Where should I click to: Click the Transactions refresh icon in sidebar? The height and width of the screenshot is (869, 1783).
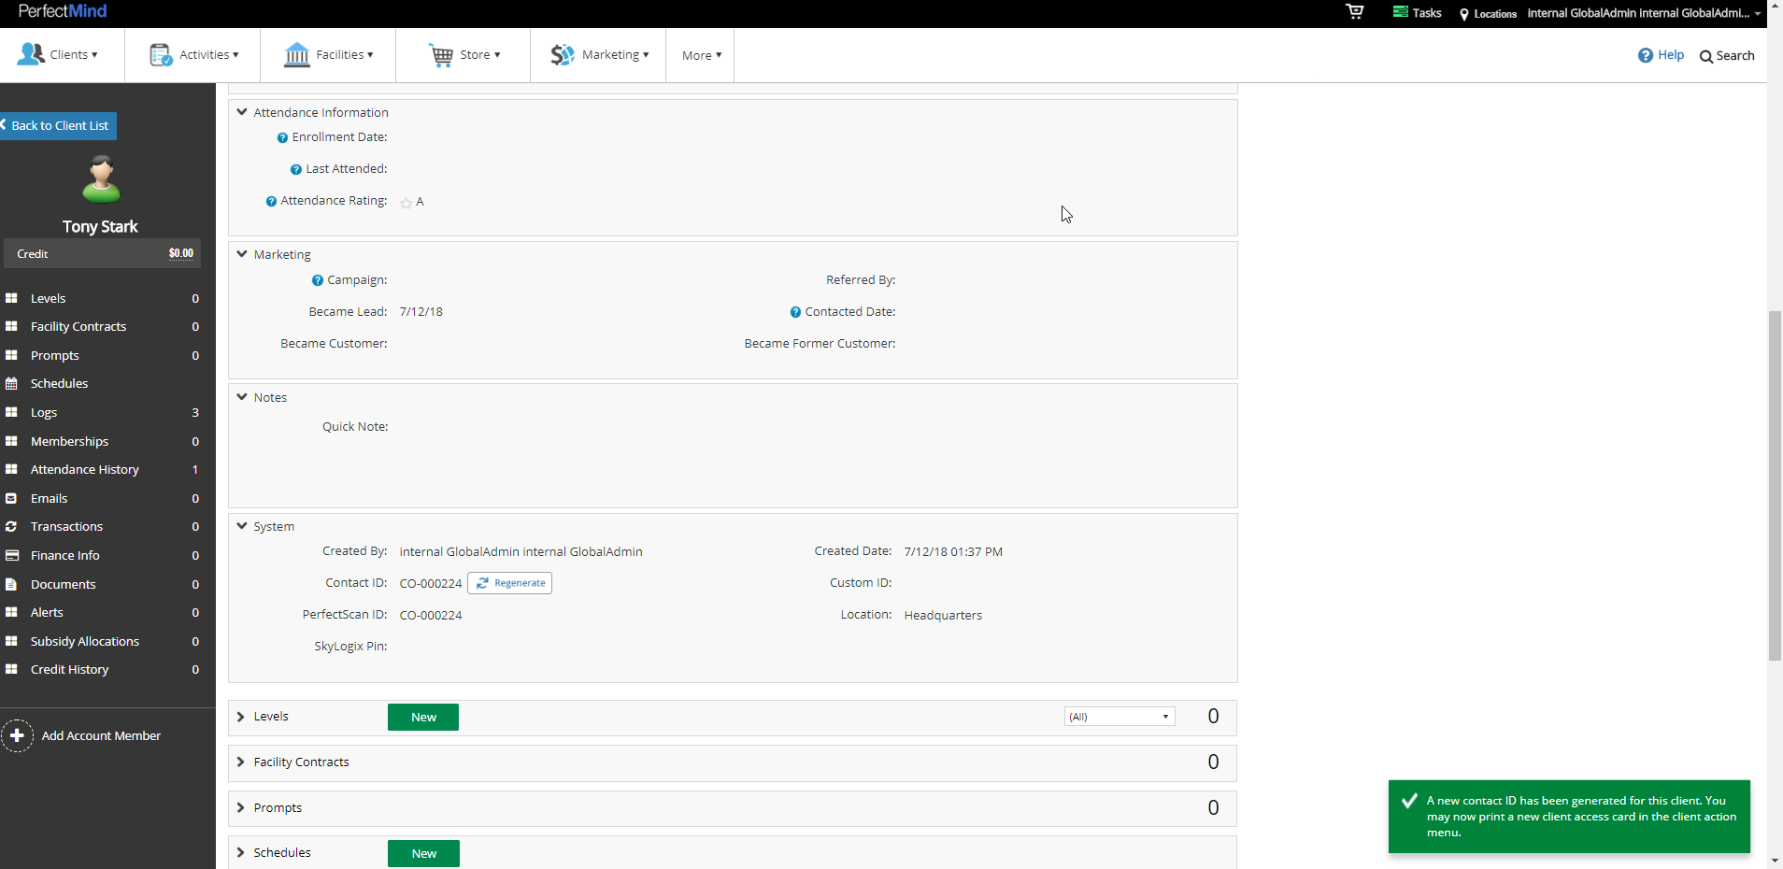[x=12, y=526]
